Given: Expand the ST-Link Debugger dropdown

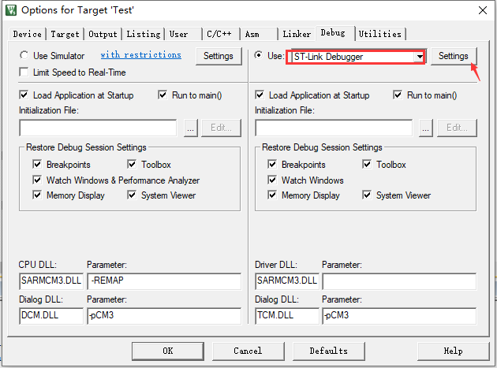Looking at the screenshot, I should [x=420, y=57].
